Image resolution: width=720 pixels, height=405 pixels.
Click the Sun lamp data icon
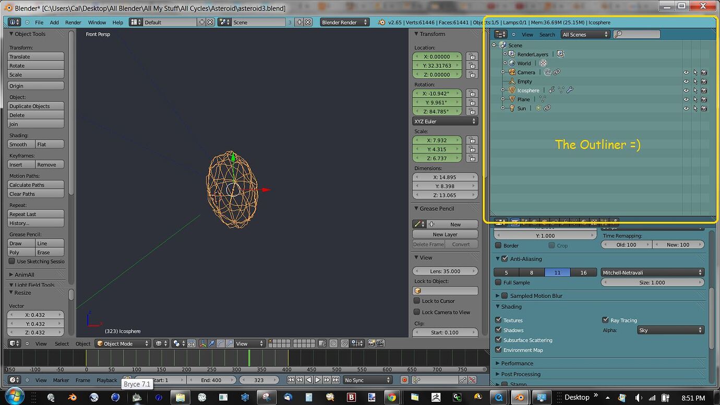[x=538, y=108]
